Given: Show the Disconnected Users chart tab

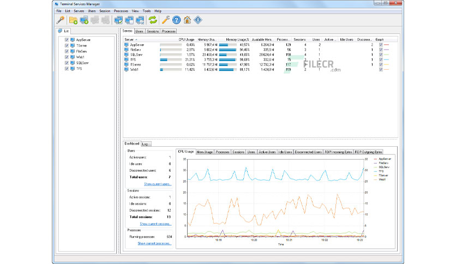Looking at the screenshot, I should [308, 152].
